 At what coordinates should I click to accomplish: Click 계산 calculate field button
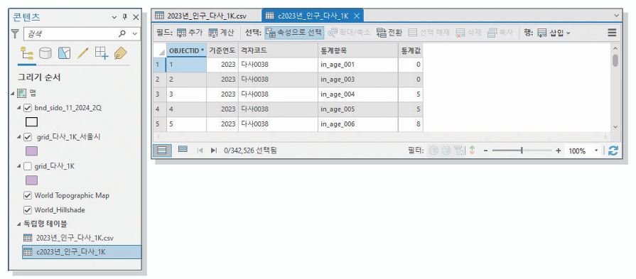coord(221,33)
